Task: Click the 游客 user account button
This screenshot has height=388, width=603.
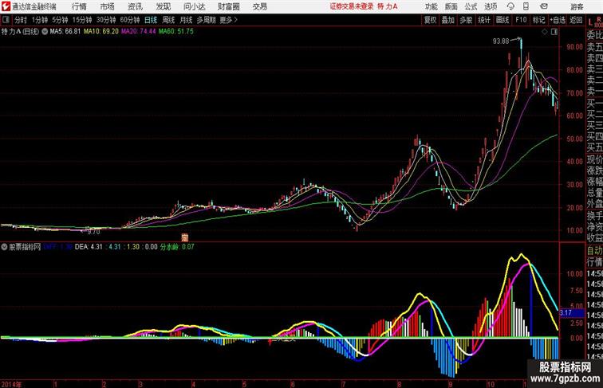Action: coord(577,6)
